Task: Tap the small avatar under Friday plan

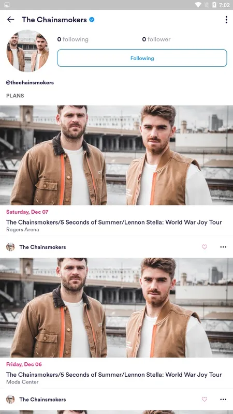Action: tap(10, 399)
